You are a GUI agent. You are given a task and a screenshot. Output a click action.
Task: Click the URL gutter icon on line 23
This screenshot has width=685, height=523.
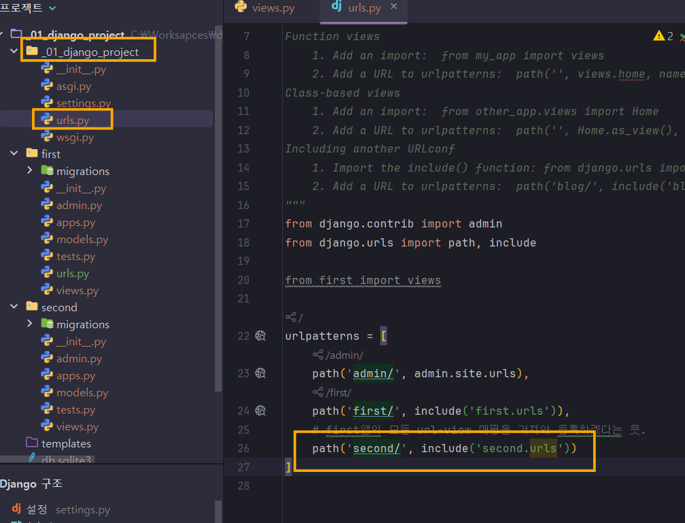pyautogui.click(x=261, y=373)
